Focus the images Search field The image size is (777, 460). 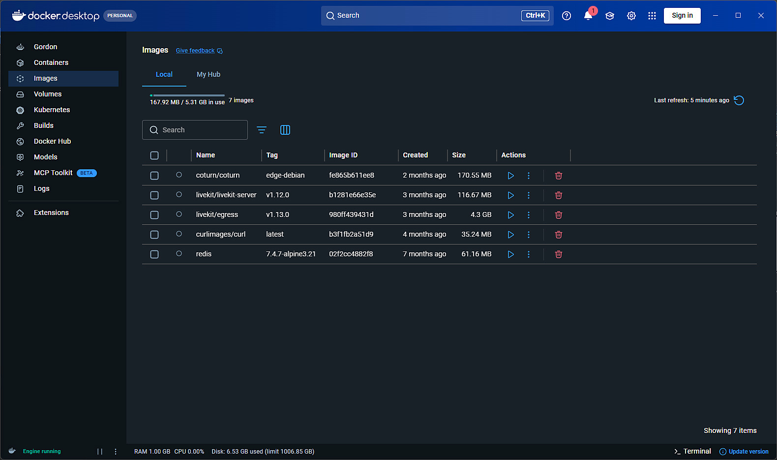195,130
